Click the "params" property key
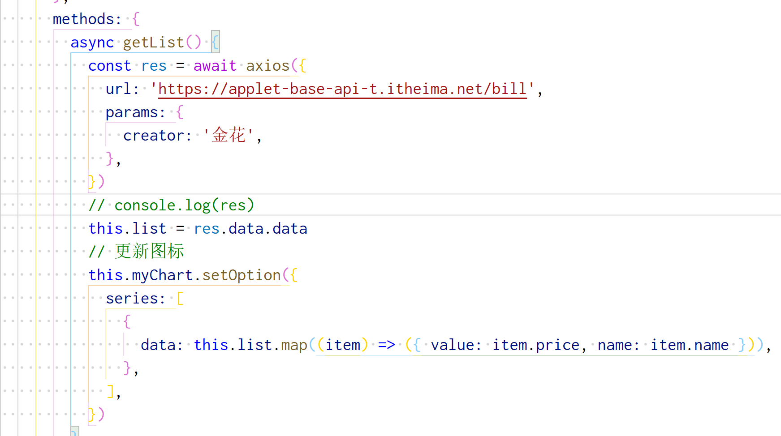The image size is (781, 436). (x=132, y=112)
